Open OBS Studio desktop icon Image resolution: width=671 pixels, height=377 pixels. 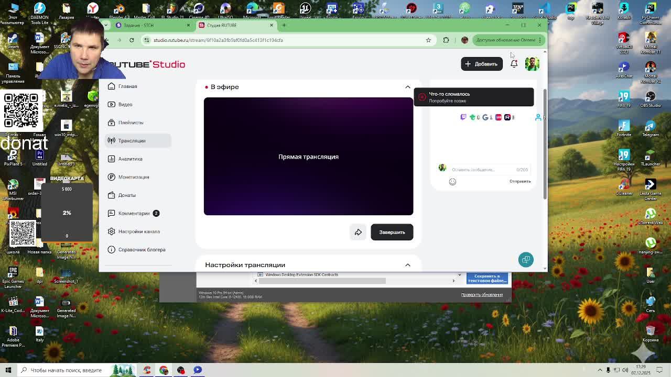coord(651,98)
